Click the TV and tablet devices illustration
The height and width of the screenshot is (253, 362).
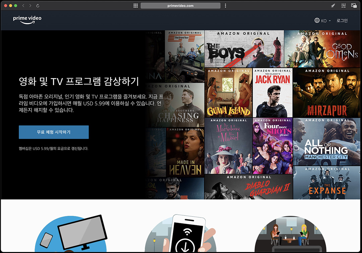(x=71, y=233)
